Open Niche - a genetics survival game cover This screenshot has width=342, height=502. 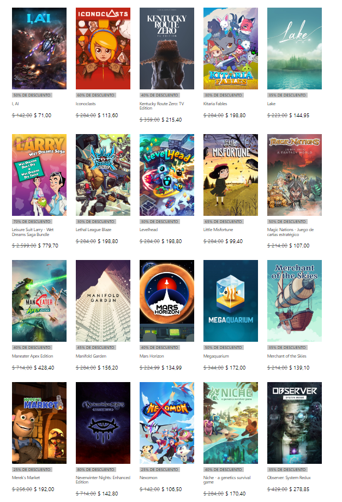(x=231, y=423)
